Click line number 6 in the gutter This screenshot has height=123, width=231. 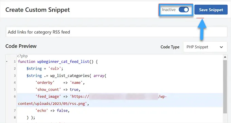(15, 97)
